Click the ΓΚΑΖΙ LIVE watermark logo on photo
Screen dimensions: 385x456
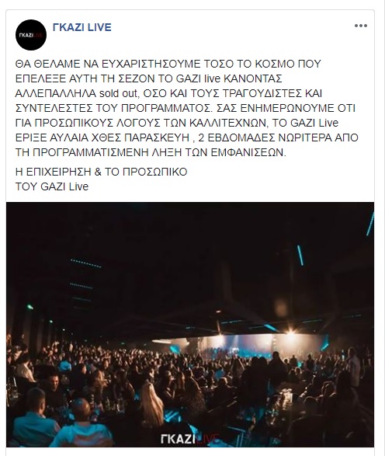pos(189,439)
